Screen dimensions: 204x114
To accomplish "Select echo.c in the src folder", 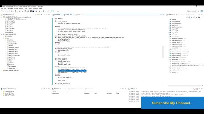I will coord(11,40).
